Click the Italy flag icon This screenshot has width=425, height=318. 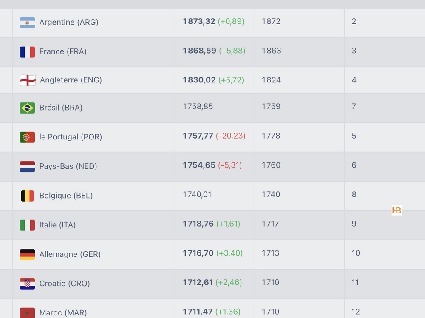(x=27, y=225)
